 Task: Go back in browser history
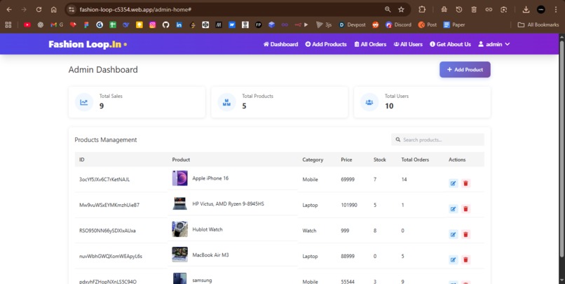[x=9, y=10]
